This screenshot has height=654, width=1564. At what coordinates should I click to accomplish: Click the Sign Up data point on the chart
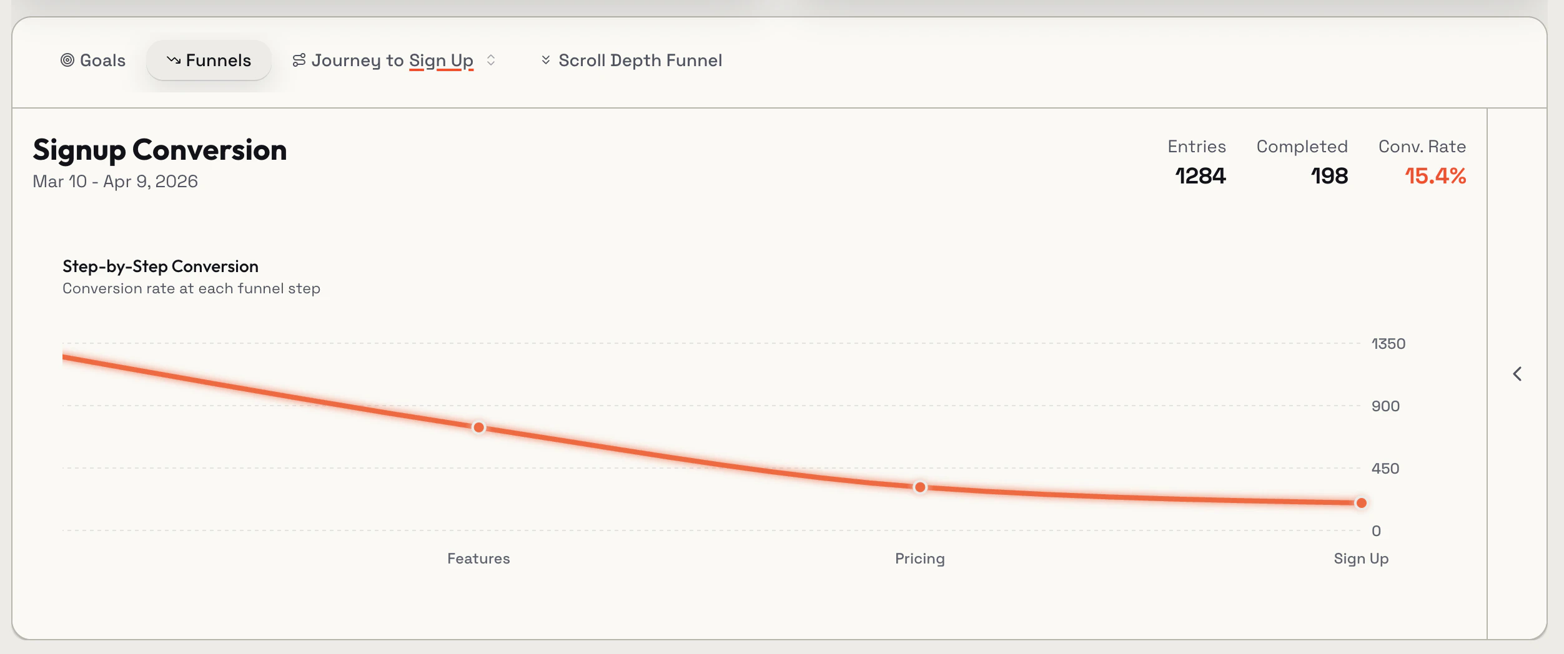coord(1362,502)
